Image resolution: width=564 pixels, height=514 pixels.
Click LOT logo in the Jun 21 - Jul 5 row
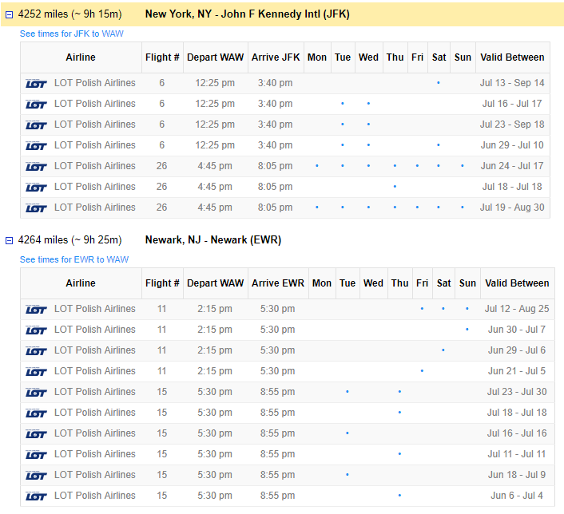coord(36,371)
